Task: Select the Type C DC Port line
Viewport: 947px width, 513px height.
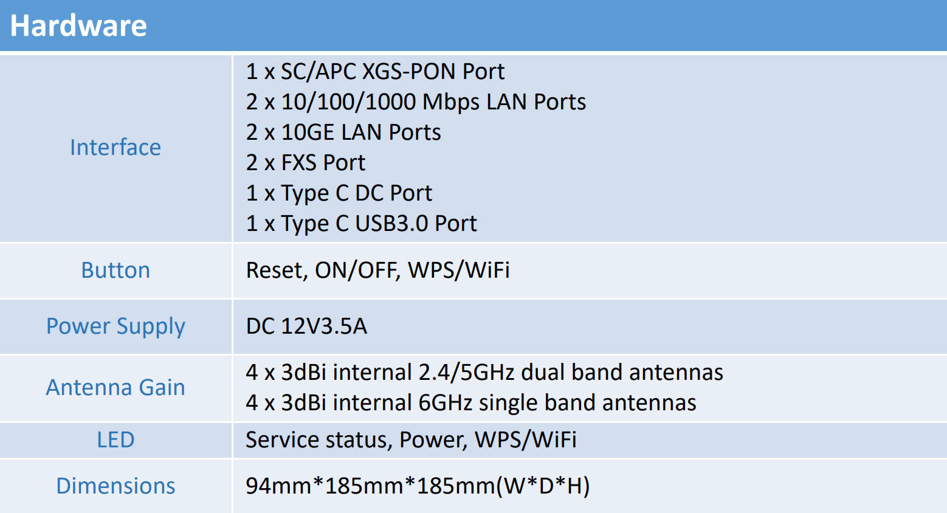Action: [339, 193]
